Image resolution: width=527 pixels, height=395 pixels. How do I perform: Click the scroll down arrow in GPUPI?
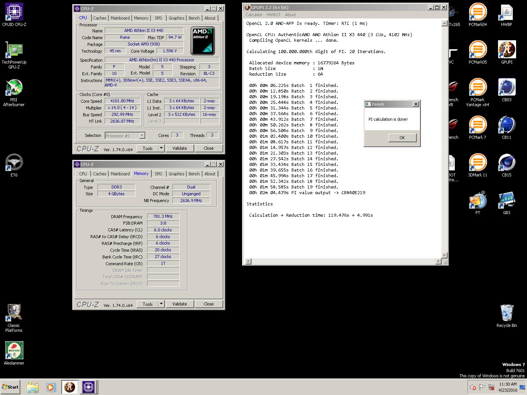point(444,255)
